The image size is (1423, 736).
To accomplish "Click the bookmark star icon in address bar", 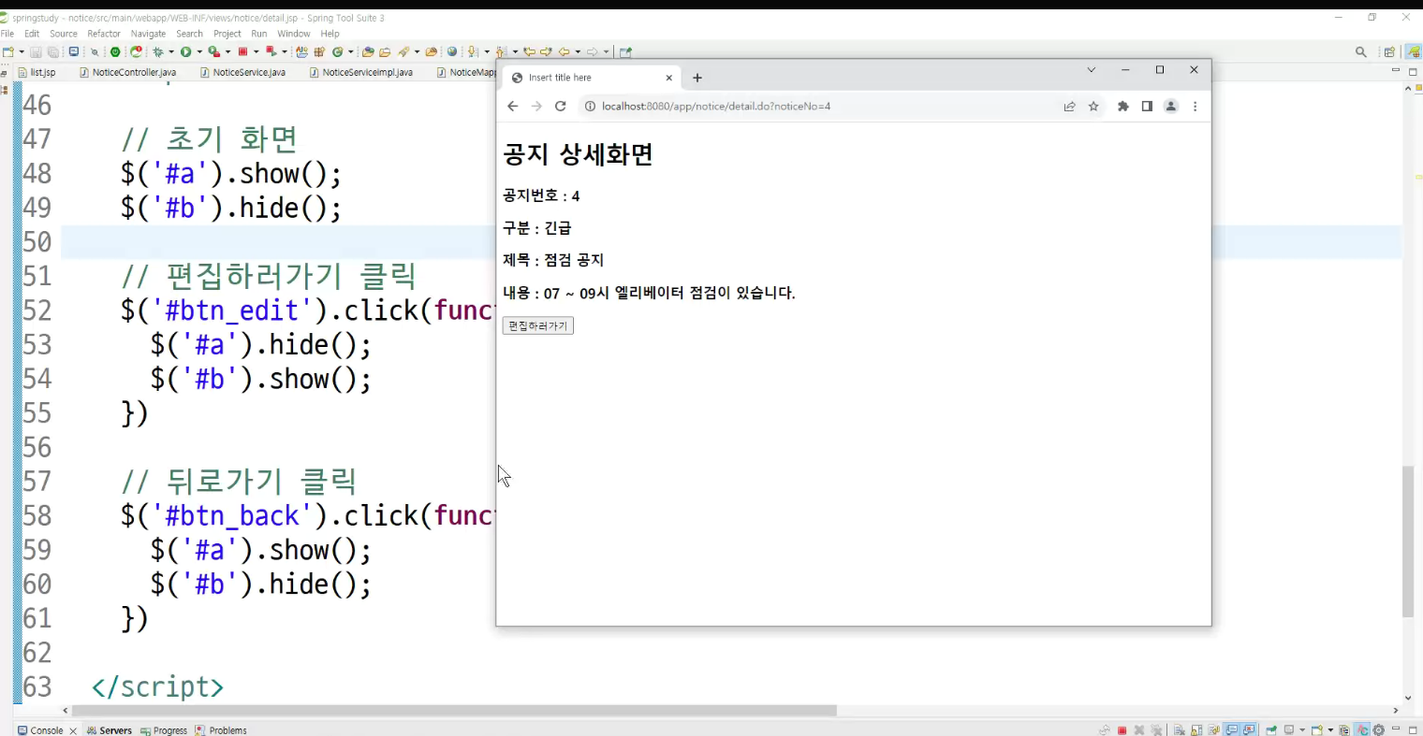I will [1093, 107].
